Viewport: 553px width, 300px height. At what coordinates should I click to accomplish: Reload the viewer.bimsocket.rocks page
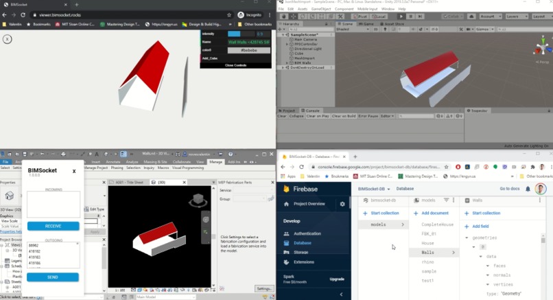click(x=23, y=15)
